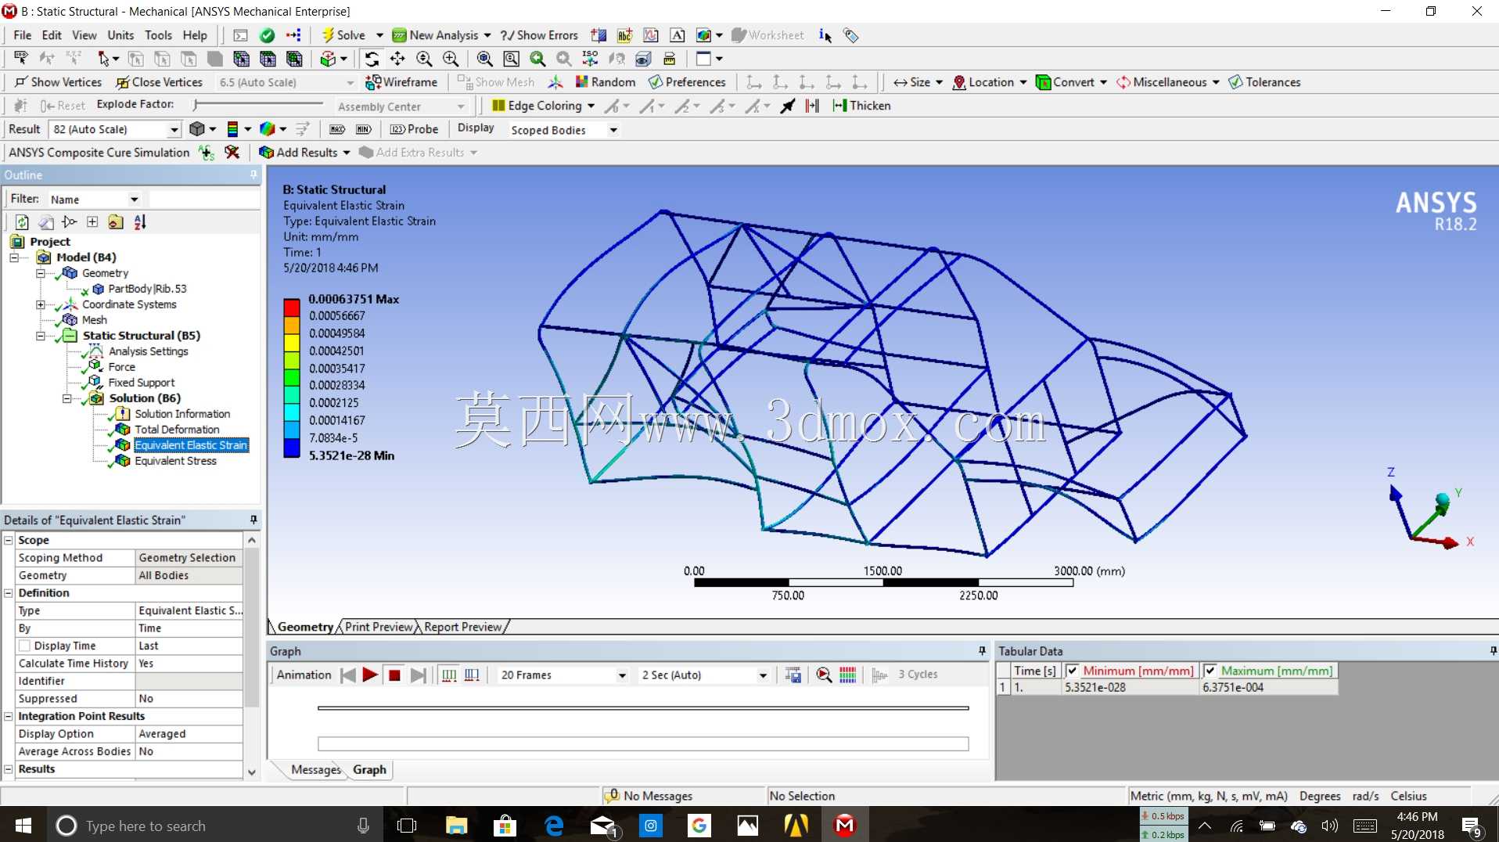Click the Export Video File icon
This screenshot has height=842, width=1499.
click(x=793, y=675)
